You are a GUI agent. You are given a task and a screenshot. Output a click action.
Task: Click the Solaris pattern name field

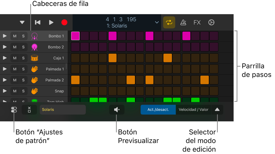coord(63,110)
